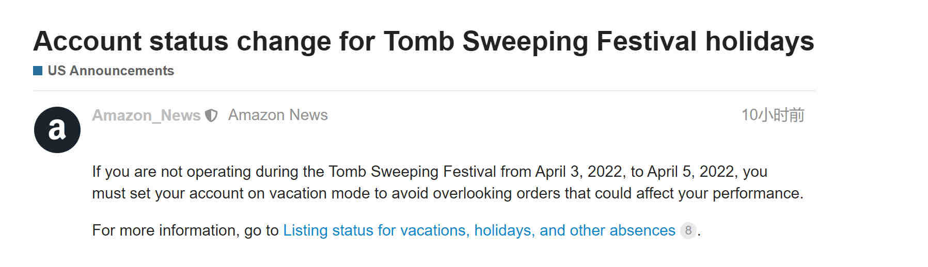Click 'Tomb Sweeping Festival' in the title
This screenshot has width=928, height=267.
540,41
